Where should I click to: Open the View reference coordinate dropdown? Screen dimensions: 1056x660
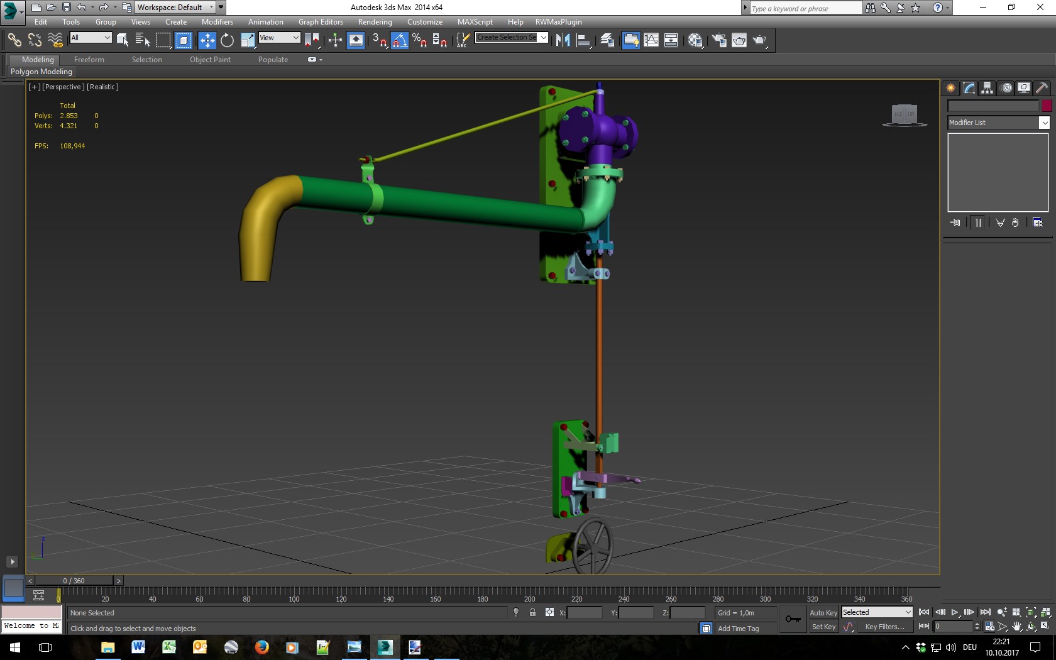click(279, 38)
